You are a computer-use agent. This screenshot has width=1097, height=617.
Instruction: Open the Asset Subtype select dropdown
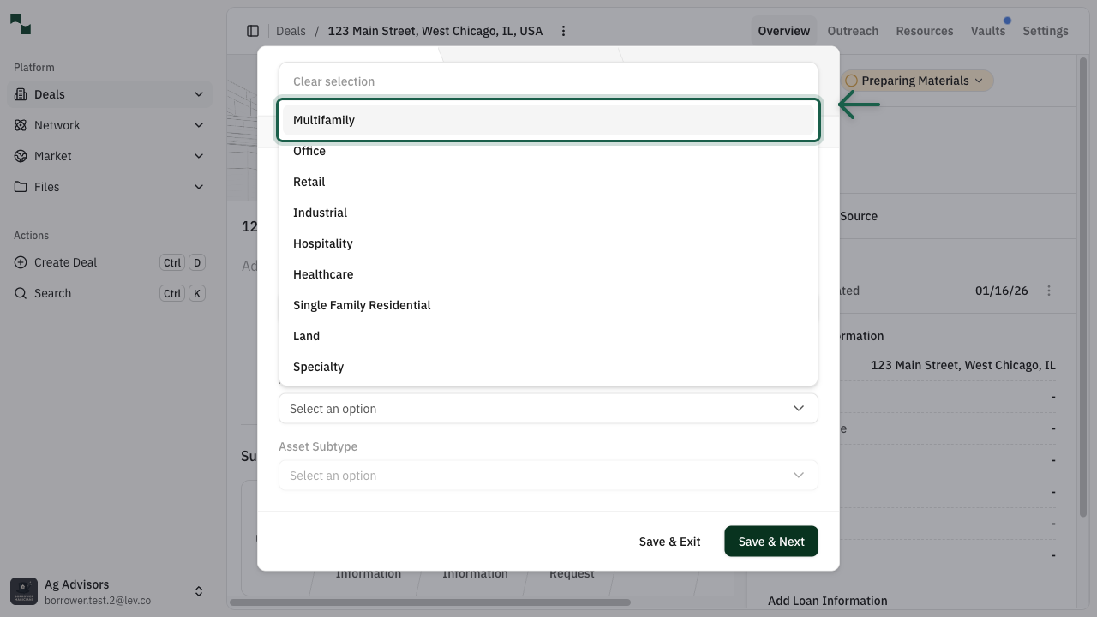pos(548,476)
